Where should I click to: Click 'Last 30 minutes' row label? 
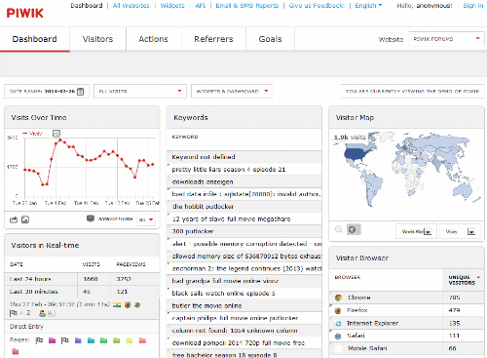coord(34,292)
